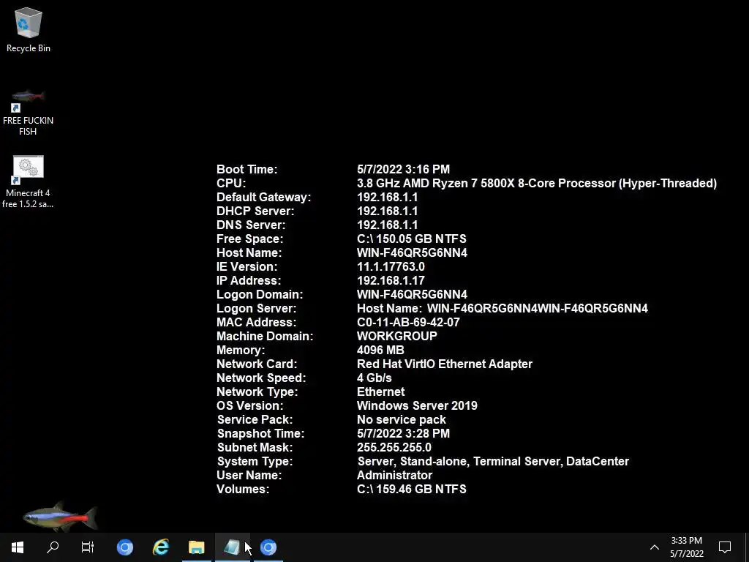Click the Logon Domain label

[260, 294]
